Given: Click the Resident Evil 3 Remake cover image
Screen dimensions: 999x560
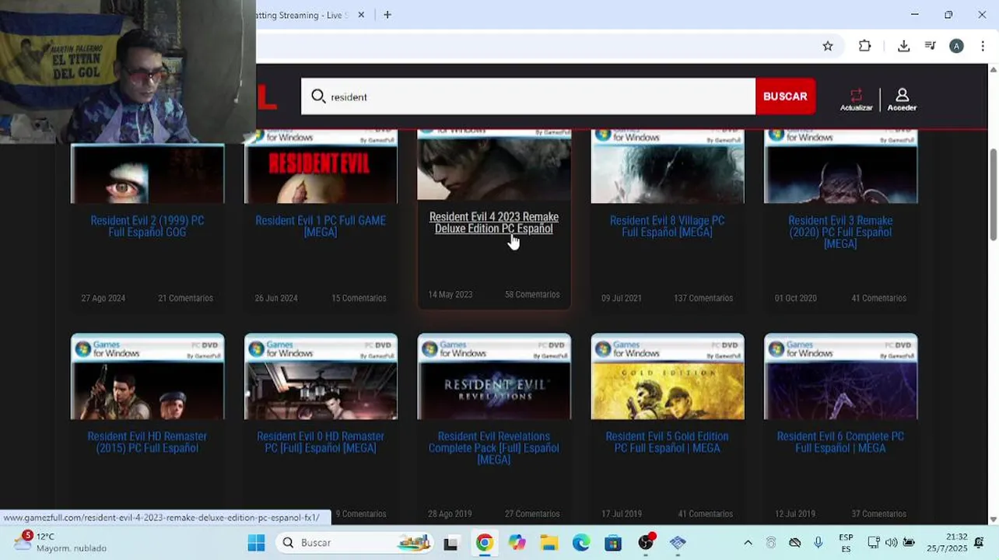Looking at the screenshot, I should 841,166.
